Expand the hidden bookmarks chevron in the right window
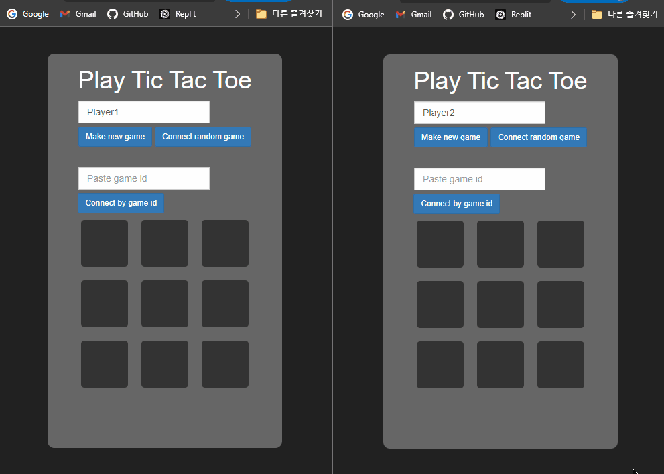The image size is (664, 474). coord(574,13)
